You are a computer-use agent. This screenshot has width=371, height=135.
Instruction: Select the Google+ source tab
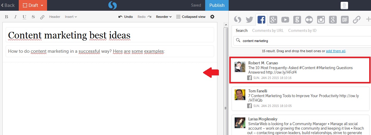[273, 20]
